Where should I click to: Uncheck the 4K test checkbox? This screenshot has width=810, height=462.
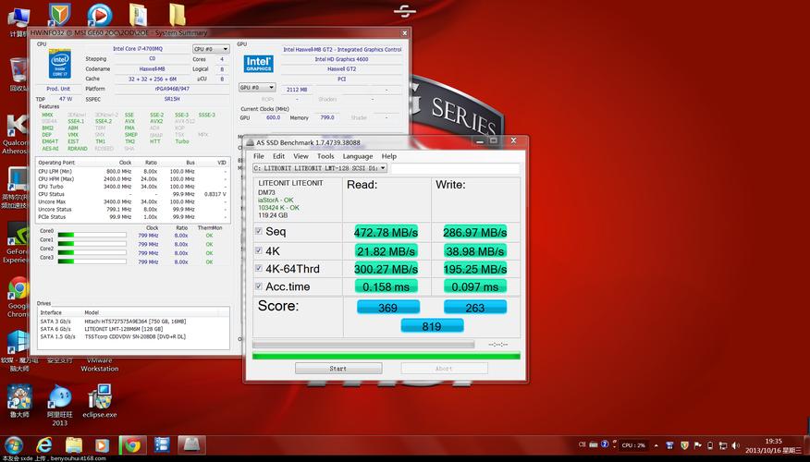[x=258, y=250]
